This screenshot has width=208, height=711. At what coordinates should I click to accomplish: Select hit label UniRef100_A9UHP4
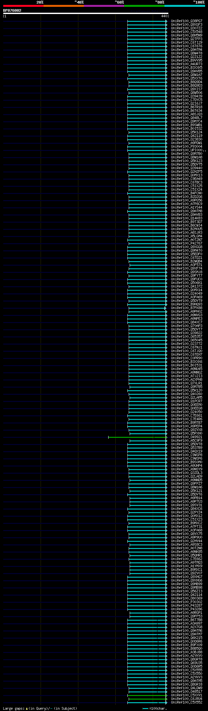tap(187, 466)
